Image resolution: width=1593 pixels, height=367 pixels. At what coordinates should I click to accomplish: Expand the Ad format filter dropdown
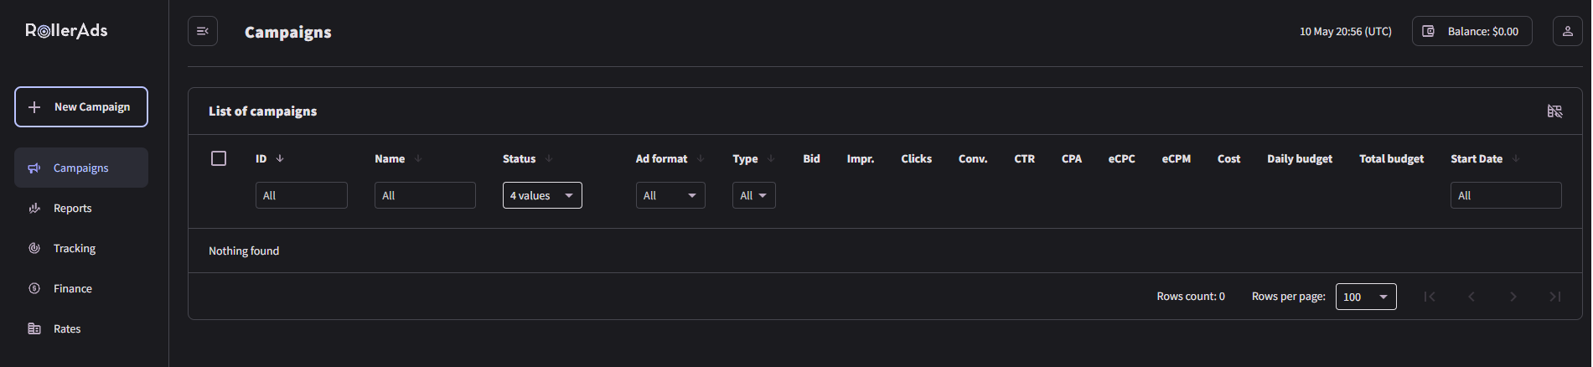[670, 195]
